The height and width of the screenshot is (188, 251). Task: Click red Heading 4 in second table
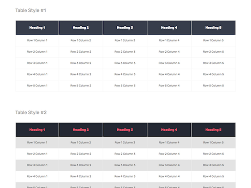pyautogui.click(x=169, y=130)
